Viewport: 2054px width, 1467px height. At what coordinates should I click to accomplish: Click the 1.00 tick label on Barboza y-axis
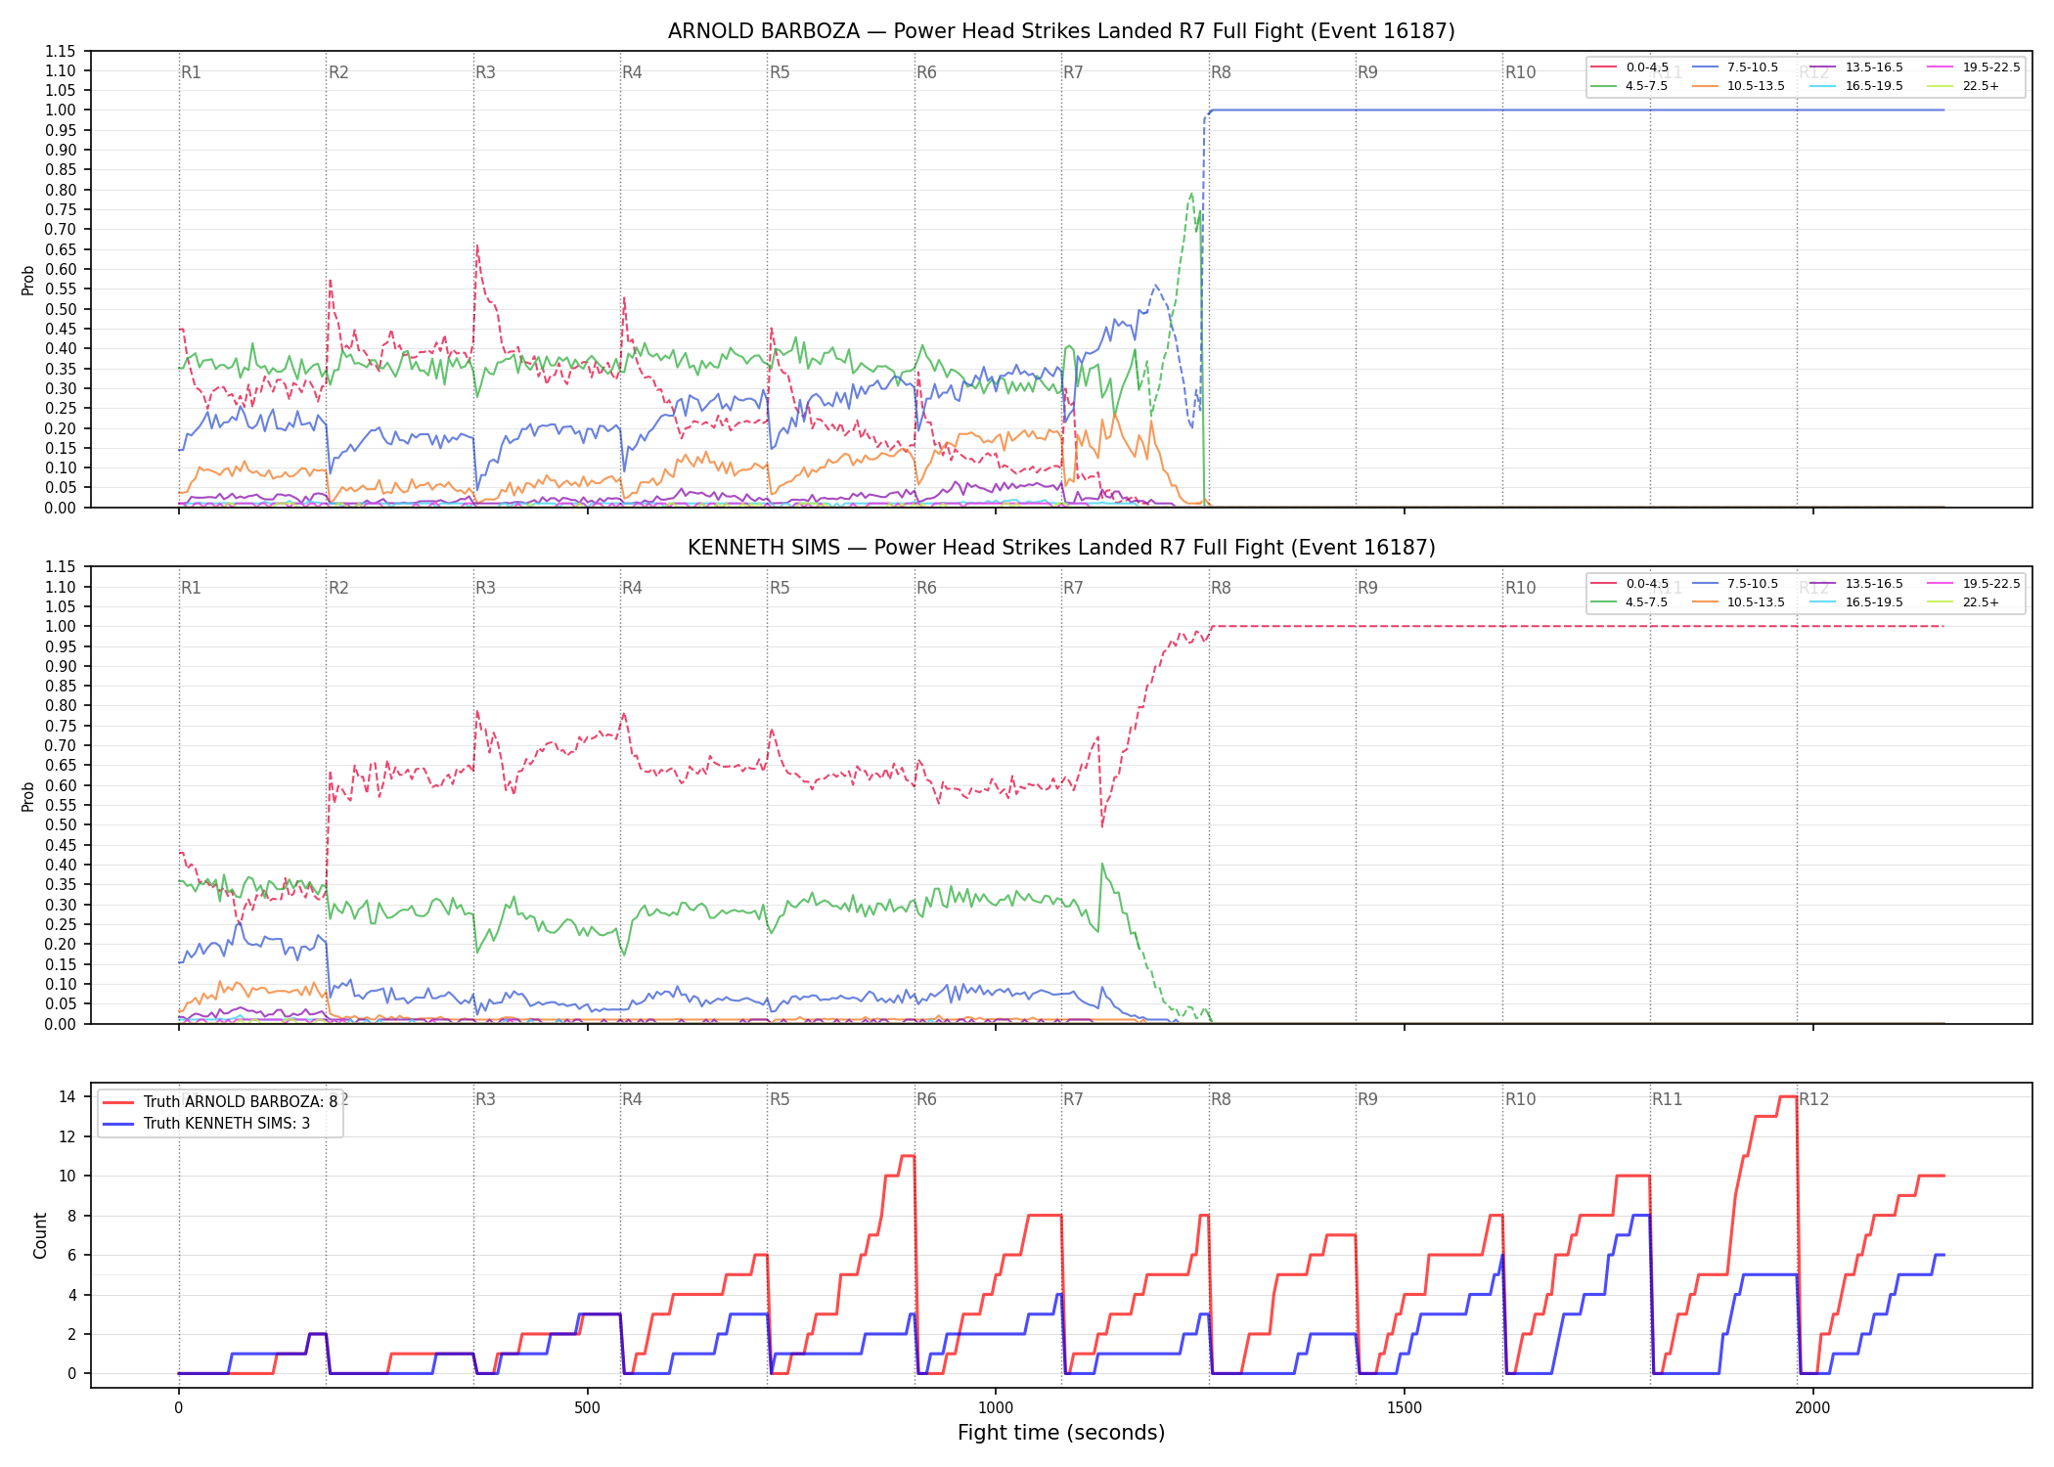[61, 111]
